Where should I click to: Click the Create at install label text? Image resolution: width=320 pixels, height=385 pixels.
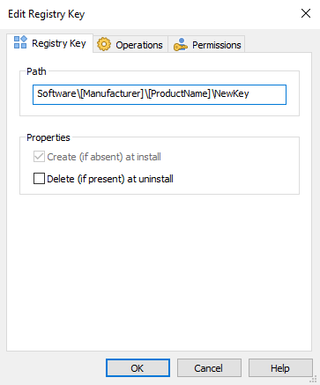click(104, 157)
